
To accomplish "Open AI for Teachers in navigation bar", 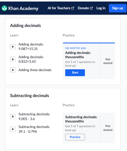I will click(x=61, y=8).
